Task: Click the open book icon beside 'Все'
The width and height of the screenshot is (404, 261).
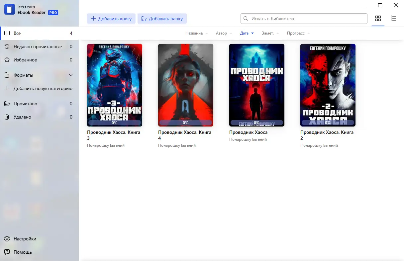Action: (7, 33)
